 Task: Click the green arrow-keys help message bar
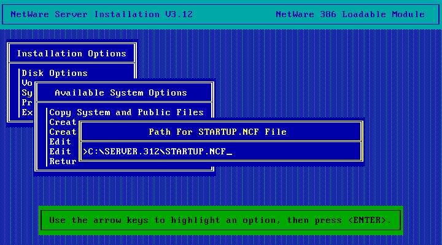221,221
